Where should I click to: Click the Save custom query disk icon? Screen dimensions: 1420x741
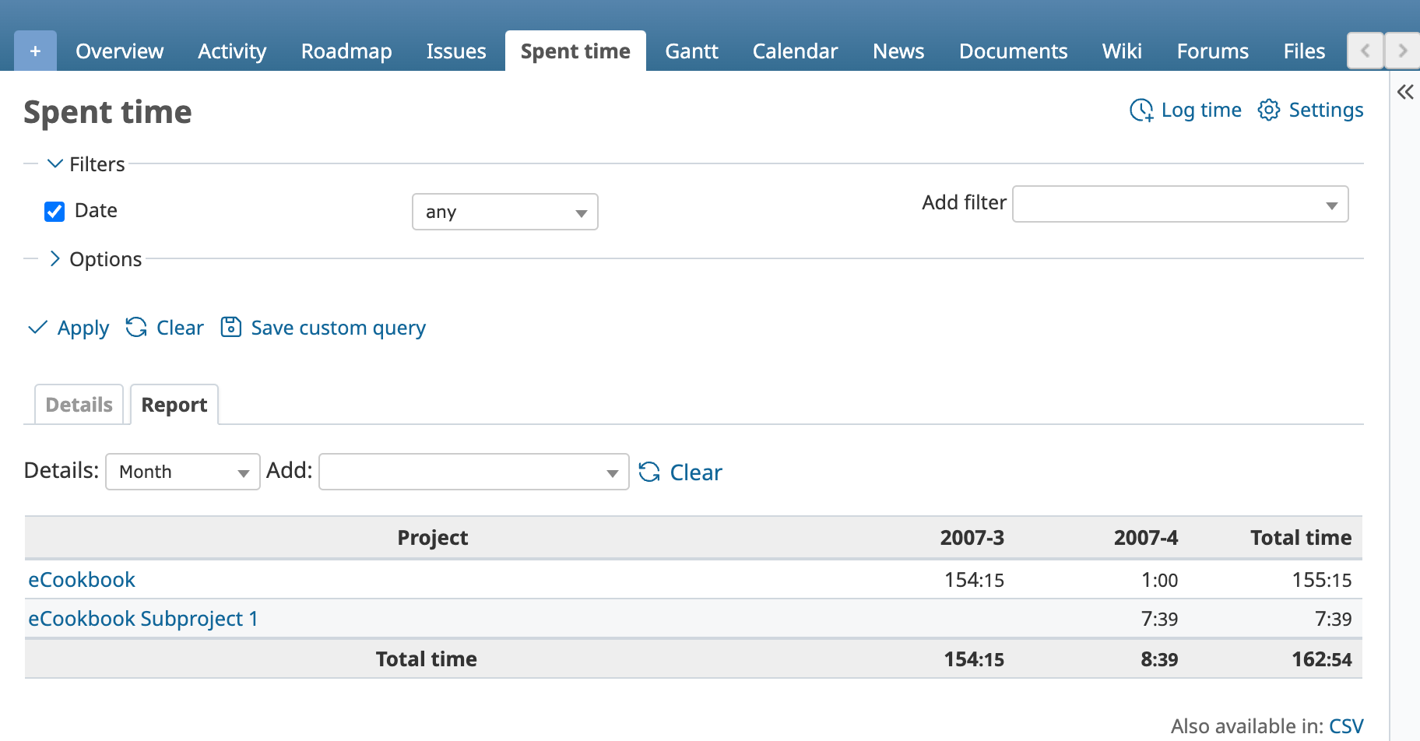click(231, 327)
